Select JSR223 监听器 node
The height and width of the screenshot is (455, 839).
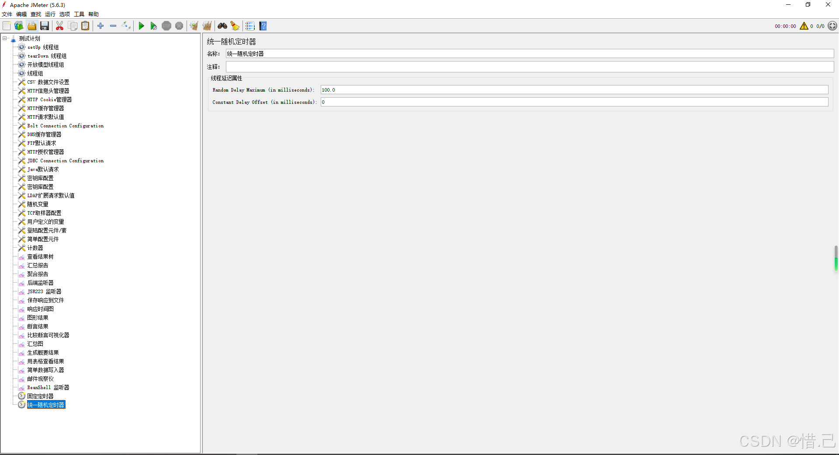(x=44, y=291)
